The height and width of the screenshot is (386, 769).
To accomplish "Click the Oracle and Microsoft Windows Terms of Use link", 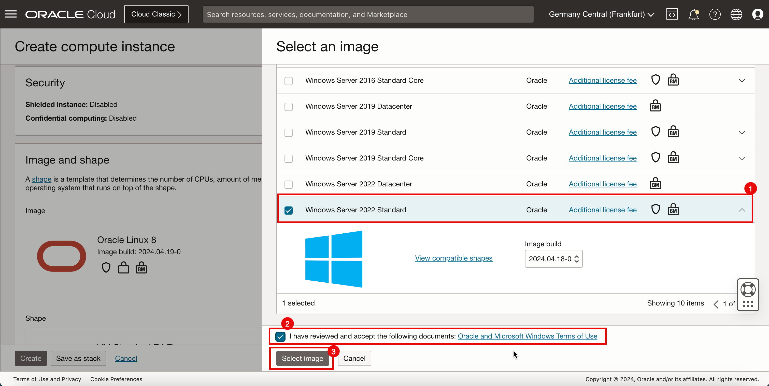I will click(x=527, y=336).
